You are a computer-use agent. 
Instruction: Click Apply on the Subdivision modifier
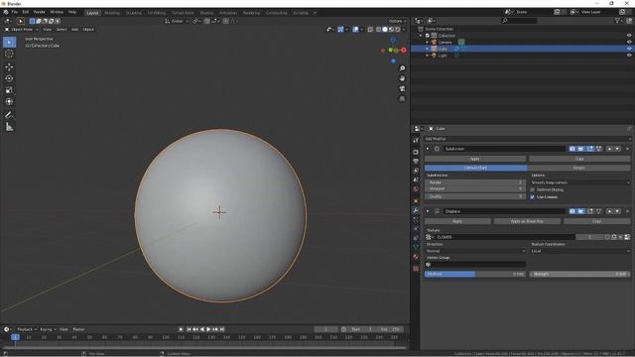coord(475,159)
